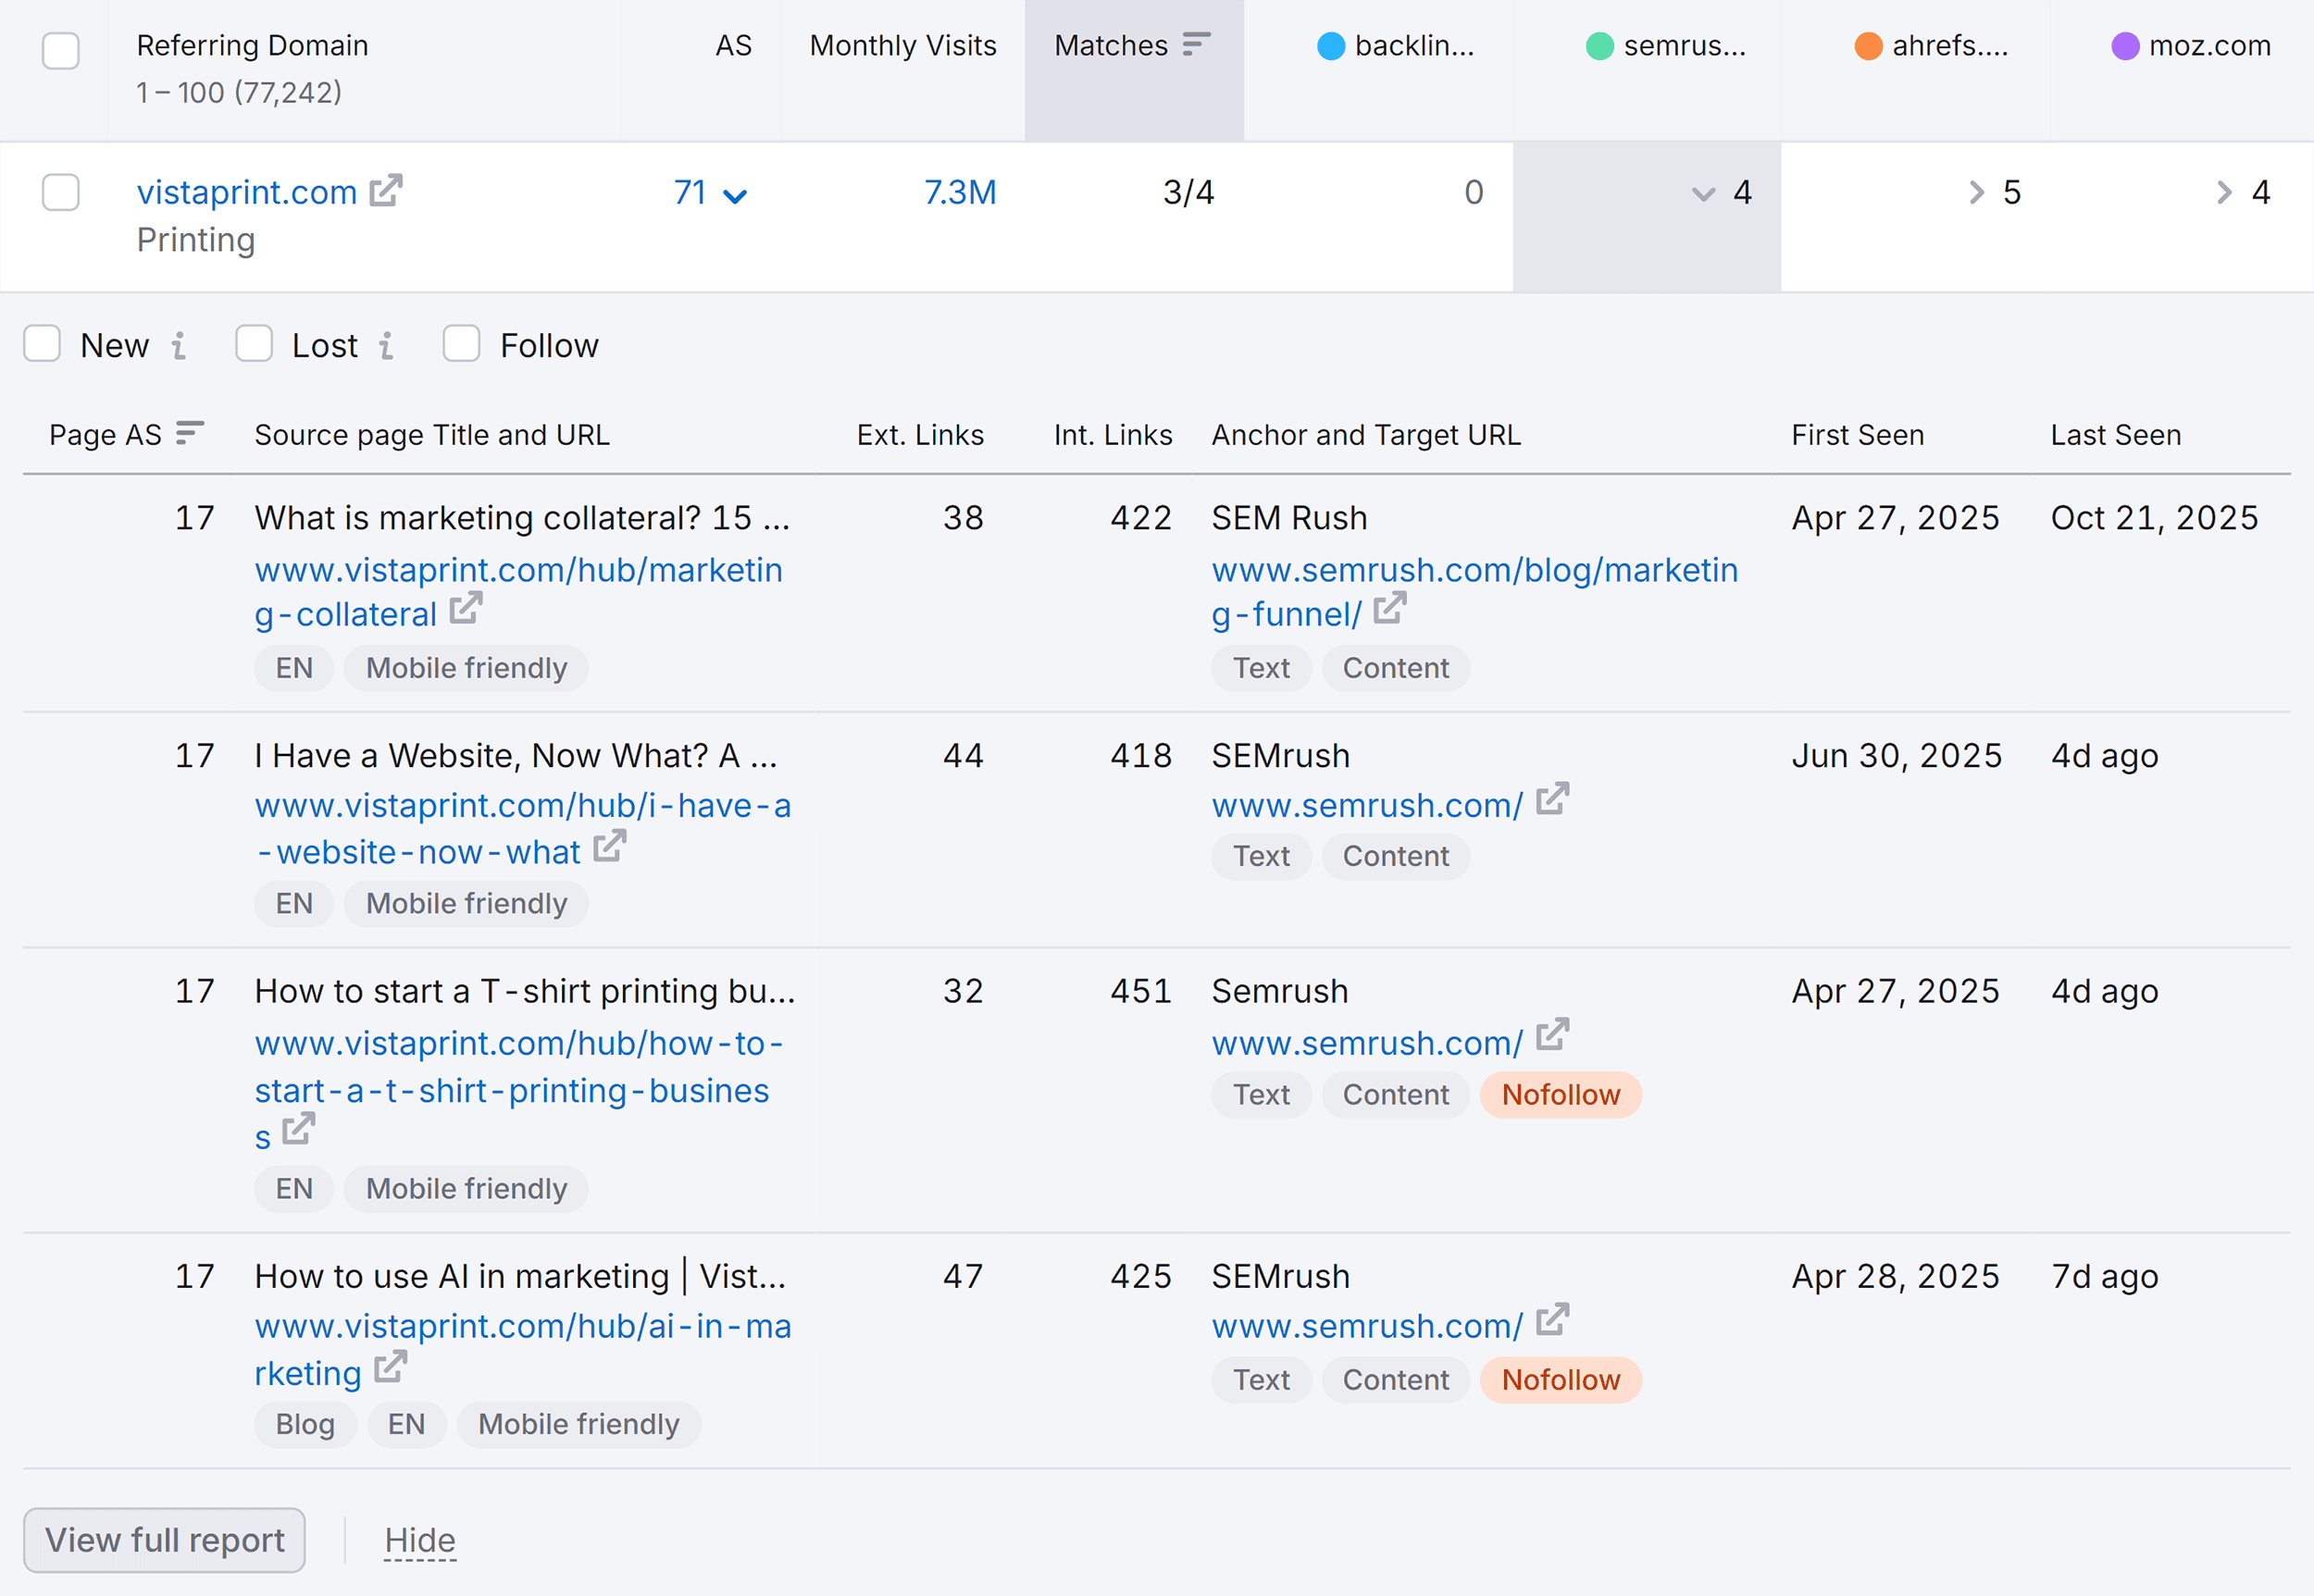This screenshot has width=2314, height=1596.
Task: Enable the New checkbox
Action: click(42, 343)
